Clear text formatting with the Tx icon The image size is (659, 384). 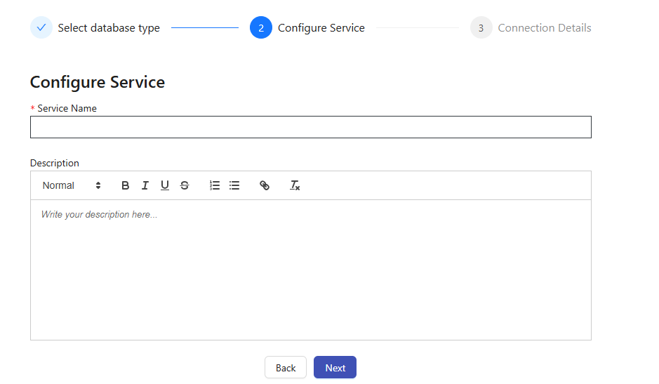coord(295,185)
